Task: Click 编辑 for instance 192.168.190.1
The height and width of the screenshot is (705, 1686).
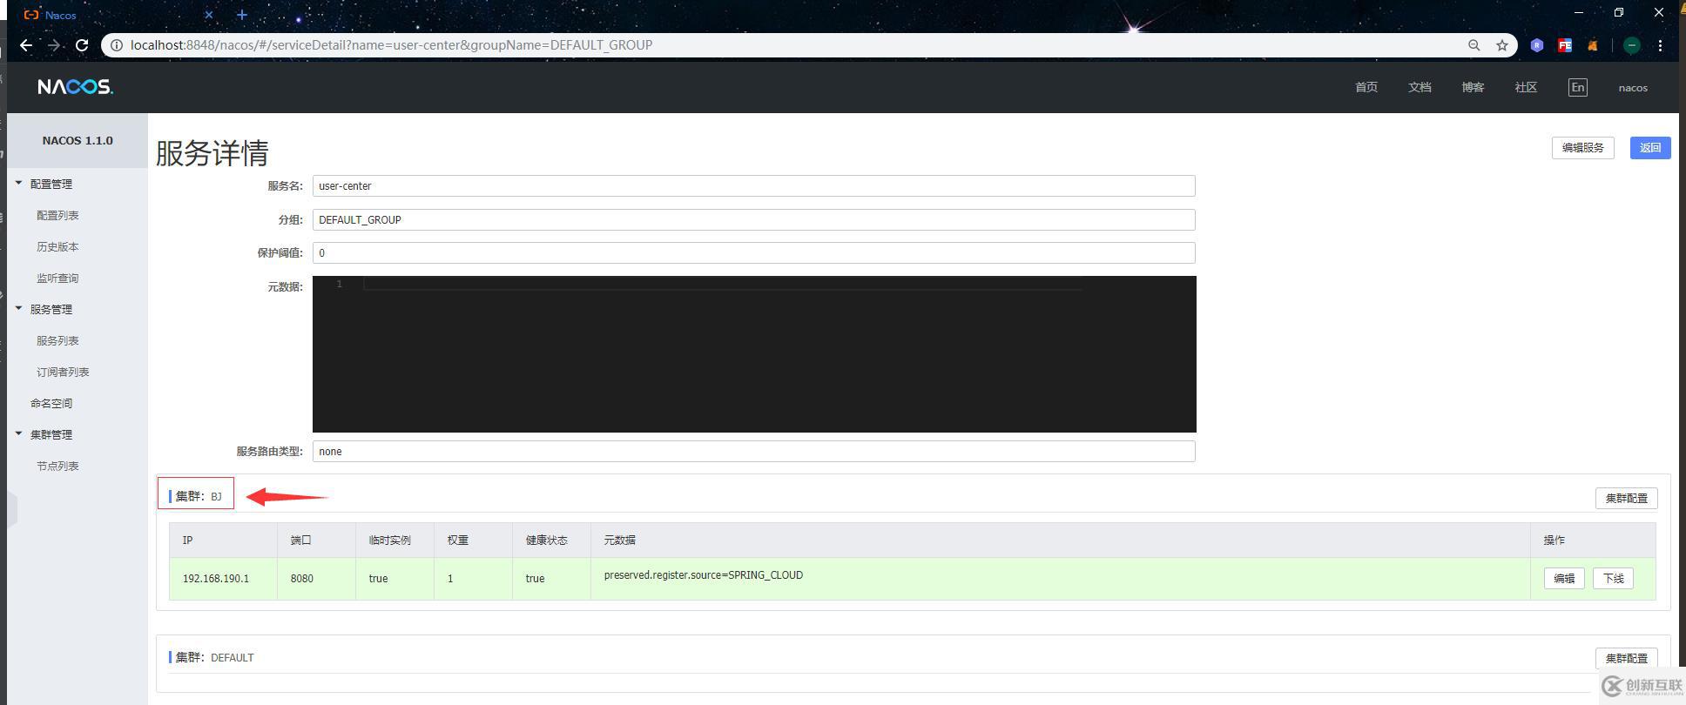Action: [x=1564, y=578]
